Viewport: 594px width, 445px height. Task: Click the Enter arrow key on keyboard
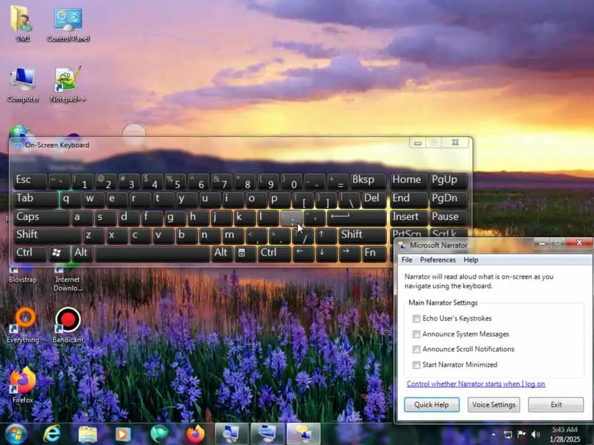click(x=357, y=218)
